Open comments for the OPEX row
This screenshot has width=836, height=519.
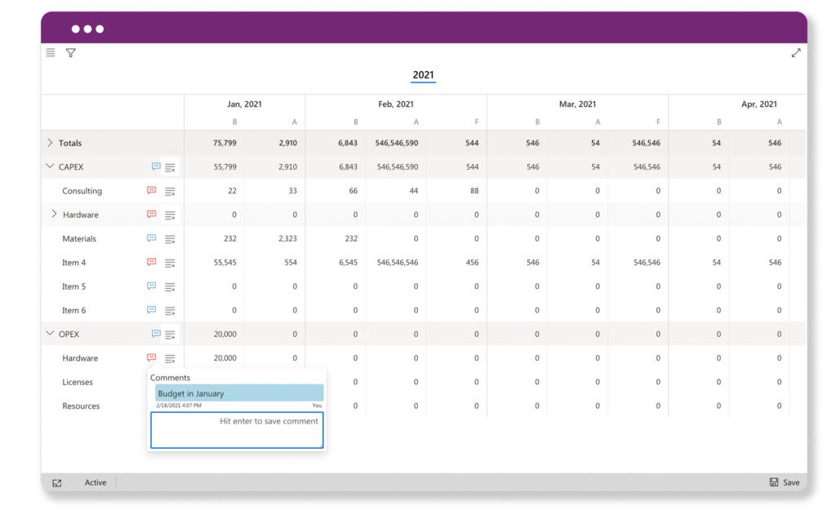(x=155, y=334)
